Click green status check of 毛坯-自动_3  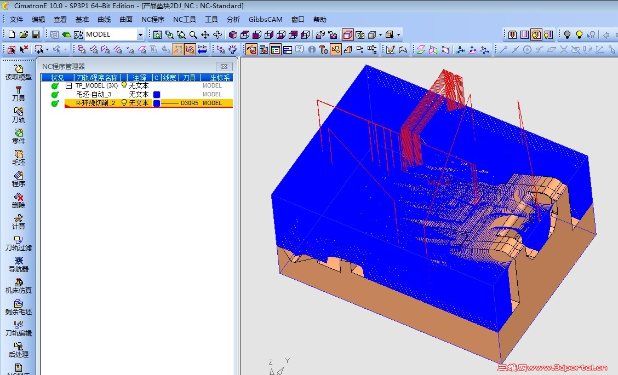tap(55, 95)
